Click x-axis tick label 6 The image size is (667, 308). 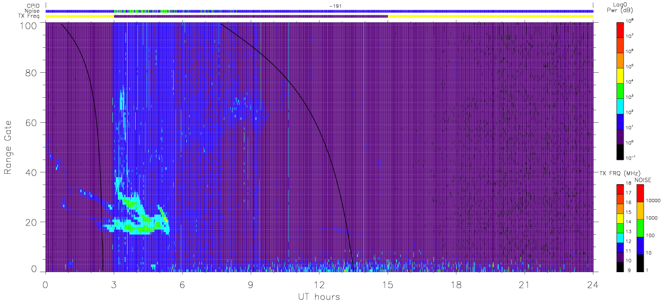point(183,284)
